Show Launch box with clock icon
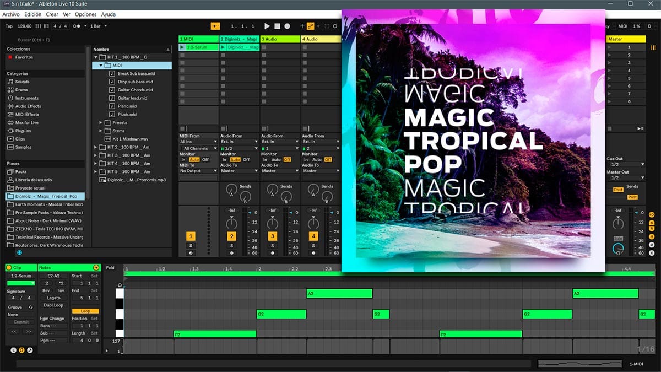 pos(14,350)
